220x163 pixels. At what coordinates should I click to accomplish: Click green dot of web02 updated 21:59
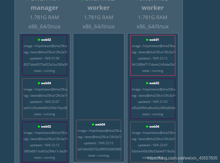point(39,40)
